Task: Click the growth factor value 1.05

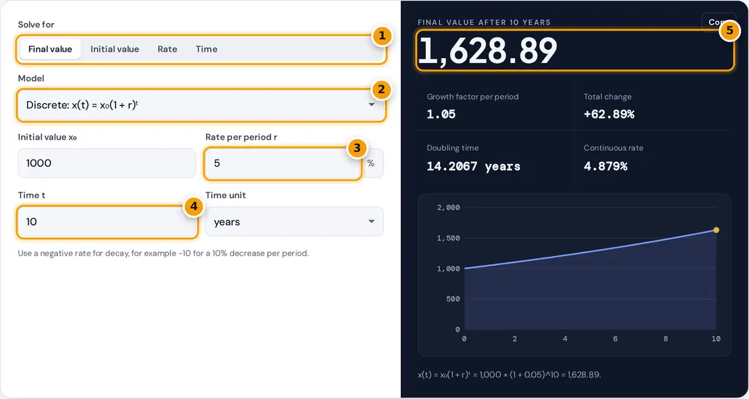Action: pos(441,114)
